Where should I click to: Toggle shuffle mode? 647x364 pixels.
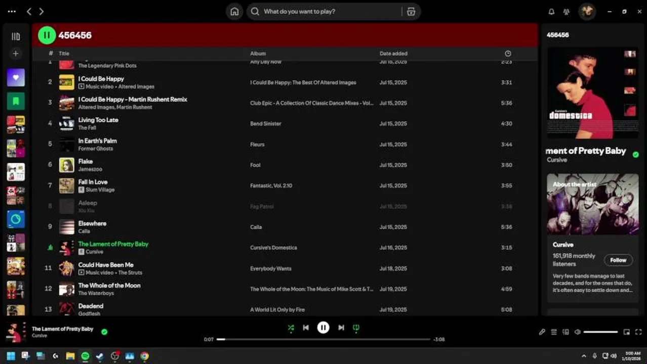click(291, 328)
